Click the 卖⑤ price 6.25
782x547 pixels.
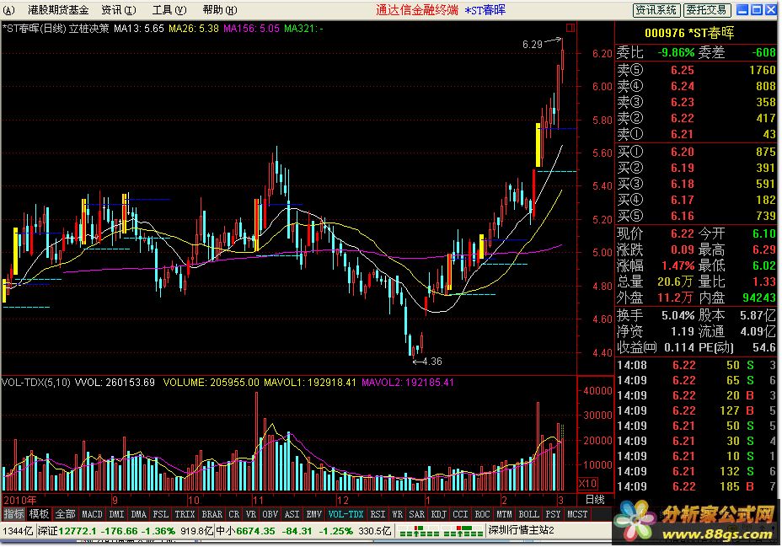pyautogui.click(x=683, y=70)
